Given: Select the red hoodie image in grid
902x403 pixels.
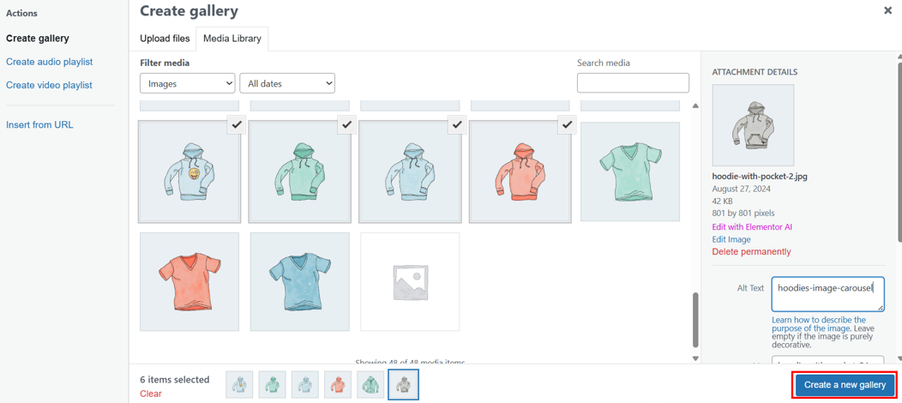Looking at the screenshot, I should click(x=520, y=171).
